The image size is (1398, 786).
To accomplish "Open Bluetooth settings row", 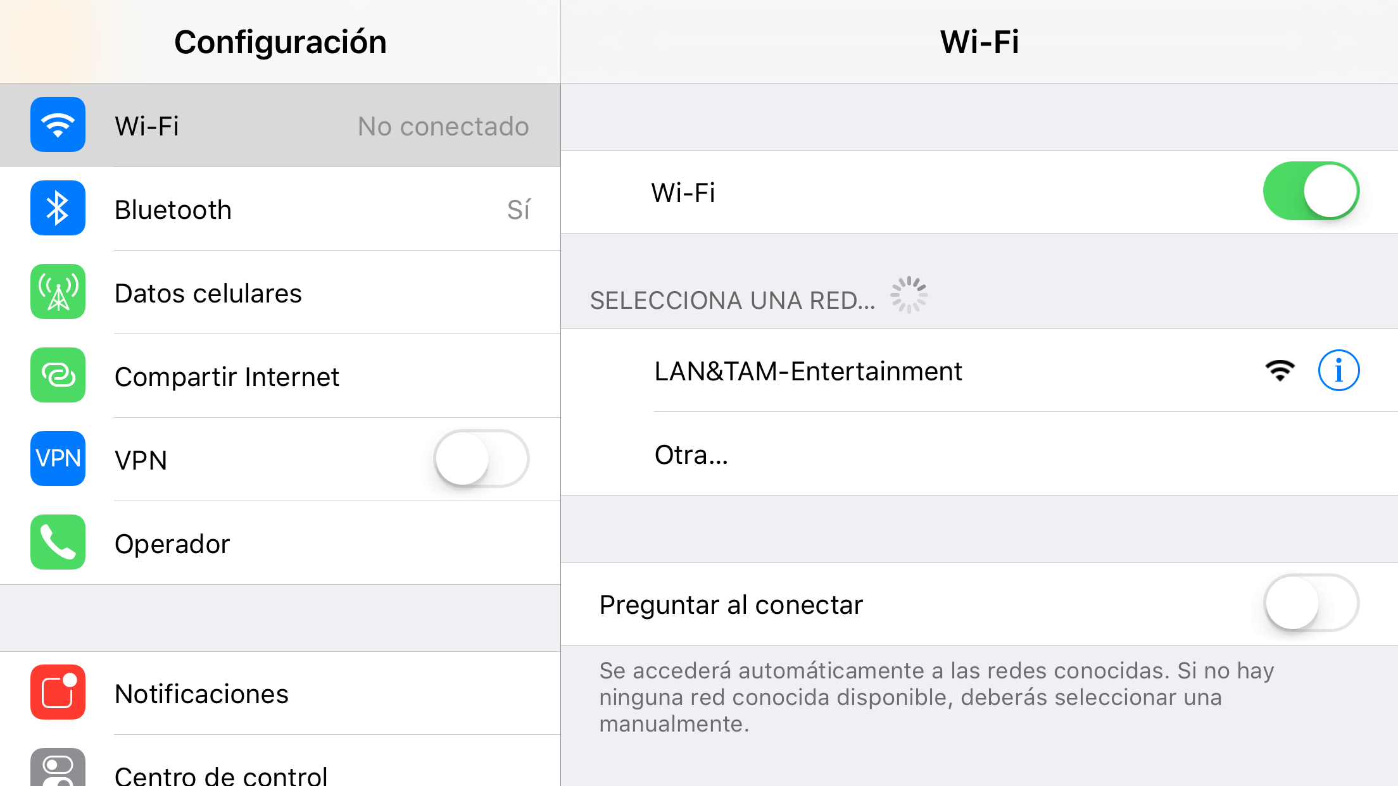I will point(280,209).
